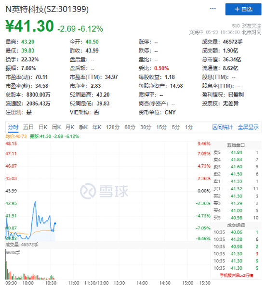Screen dimensions: 265x287
Task: Open the 日K candlestick tab
Action: pyautogui.click(x=43, y=127)
